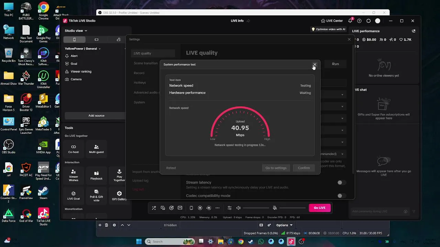
Task: Toggle the Codec compatibility mode switch
Action: tap(341, 196)
